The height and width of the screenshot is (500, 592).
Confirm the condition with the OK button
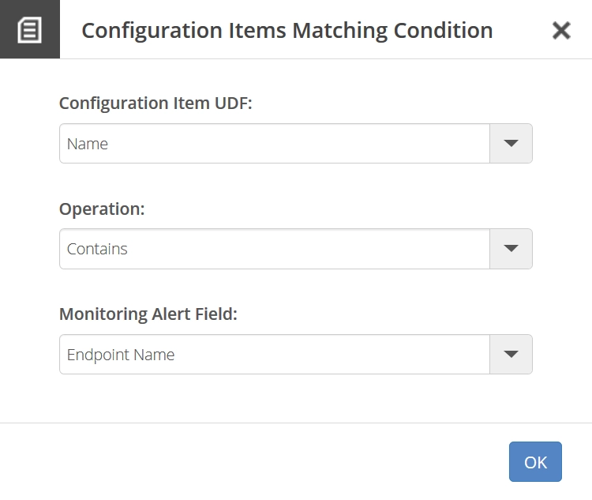[535, 461]
